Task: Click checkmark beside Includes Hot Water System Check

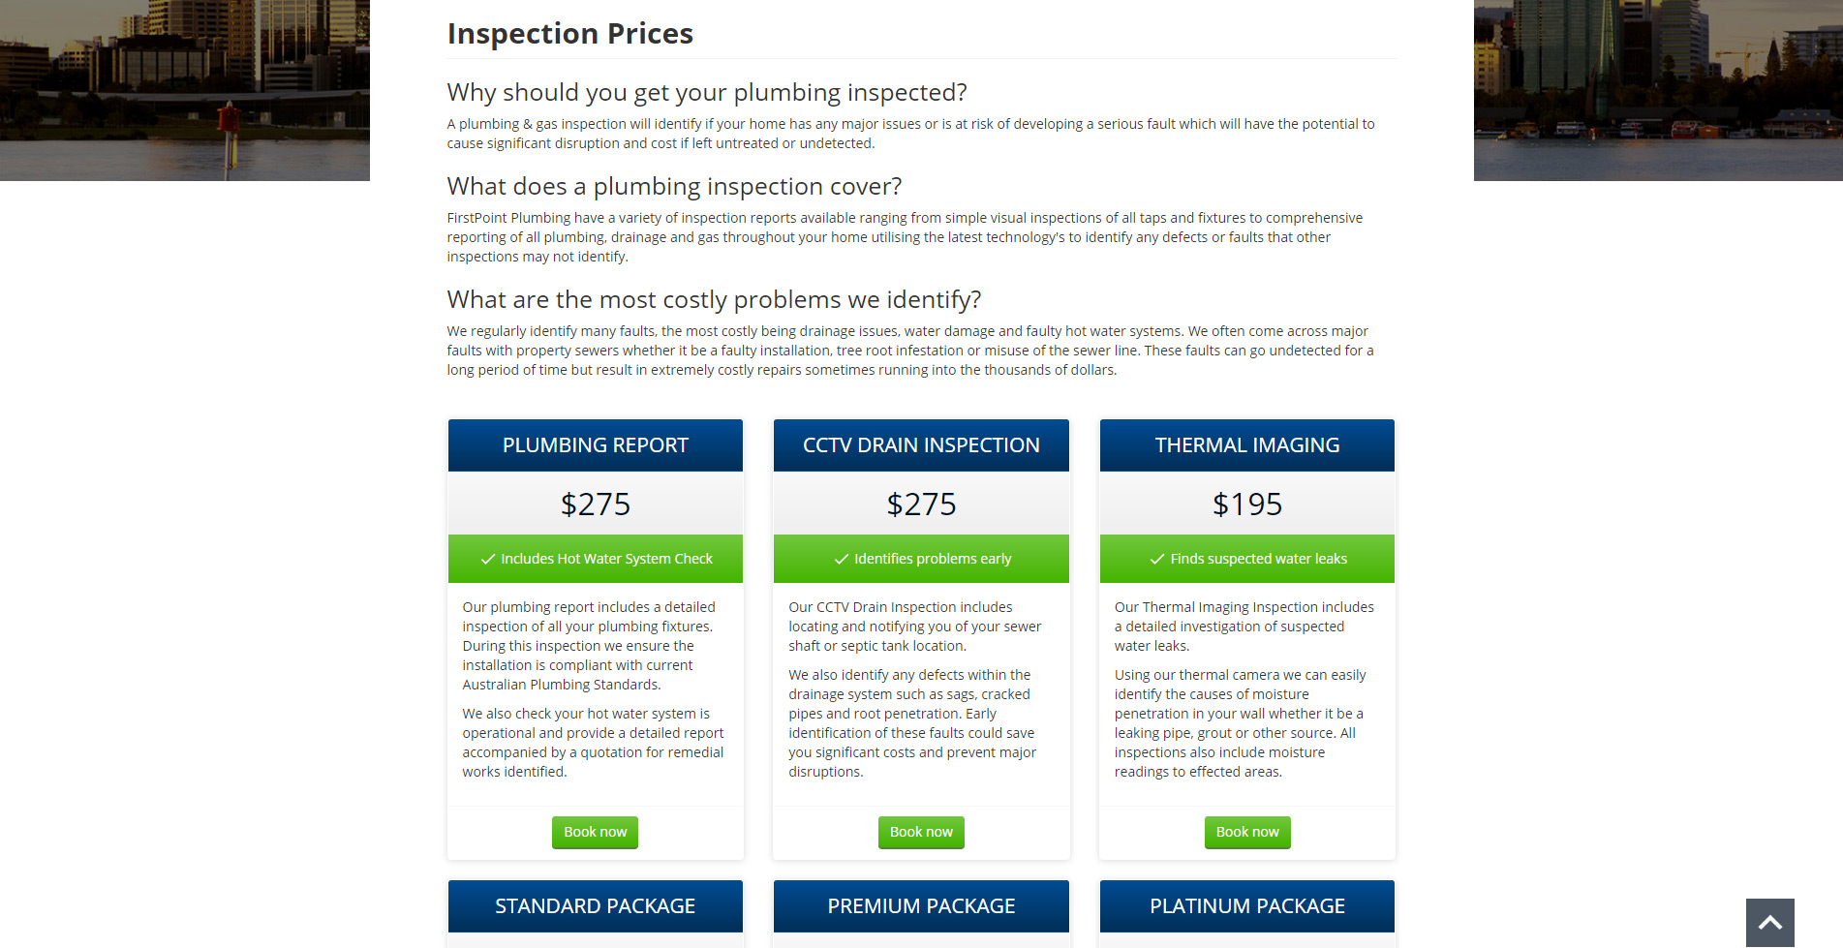Action: tap(488, 560)
